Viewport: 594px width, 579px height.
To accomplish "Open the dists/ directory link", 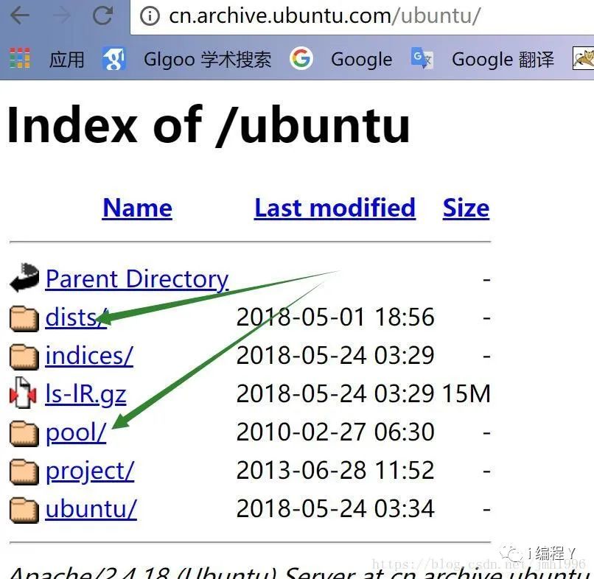I will 76,317.
